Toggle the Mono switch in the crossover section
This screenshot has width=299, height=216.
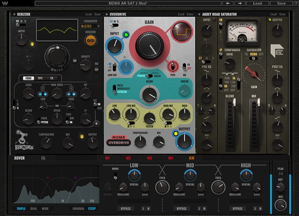coord(115,177)
